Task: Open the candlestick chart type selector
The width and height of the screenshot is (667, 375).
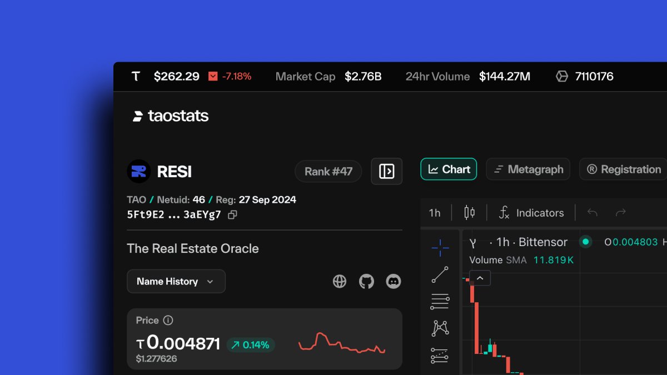Action: (470, 213)
